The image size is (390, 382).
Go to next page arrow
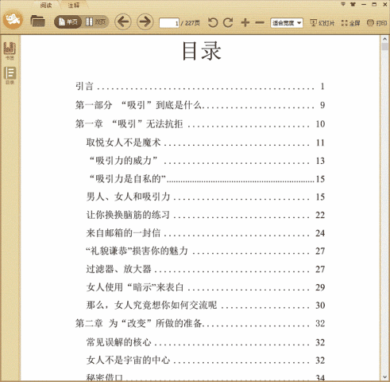tap(145, 21)
